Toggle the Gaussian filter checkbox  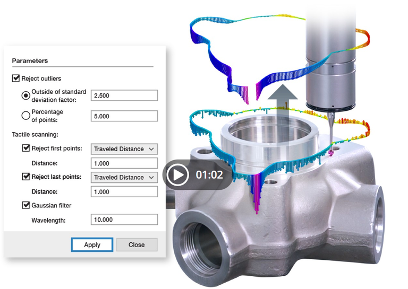coord(26,205)
